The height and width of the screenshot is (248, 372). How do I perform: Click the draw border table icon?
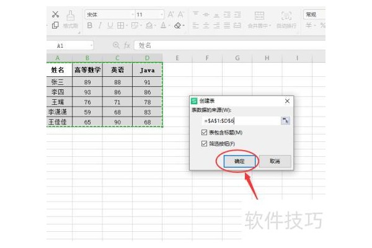pos(135,25)
